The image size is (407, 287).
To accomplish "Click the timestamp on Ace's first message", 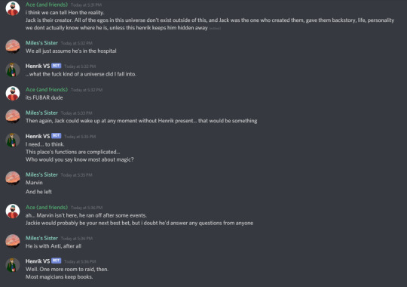I will pos(86,5).
